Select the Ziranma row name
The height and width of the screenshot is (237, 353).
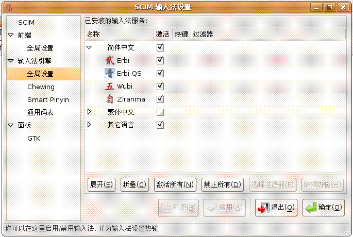pos(131,99)
